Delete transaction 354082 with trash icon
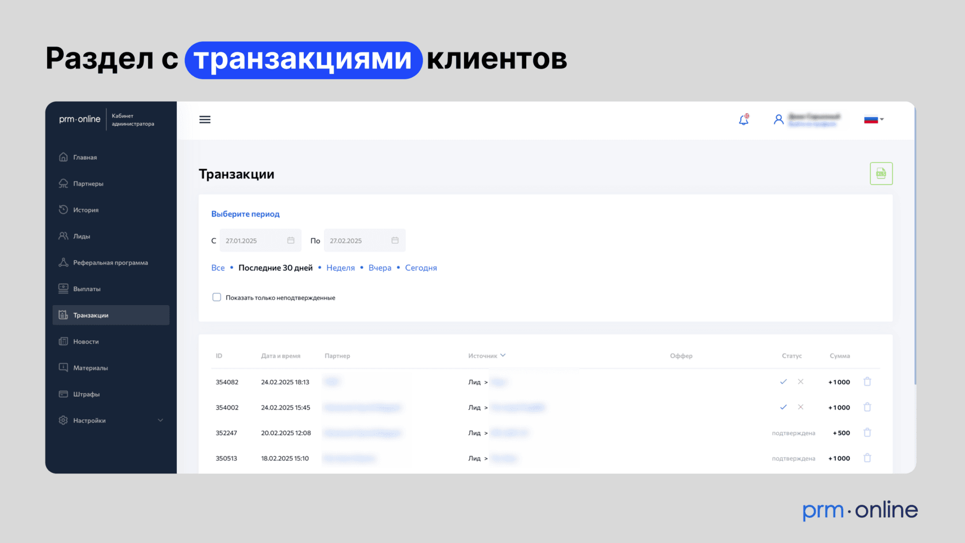Image resolution: width=965 pixels, height=543 pixels. 867,382
